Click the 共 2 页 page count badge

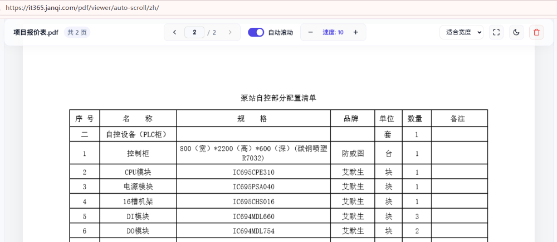(77, 33)
